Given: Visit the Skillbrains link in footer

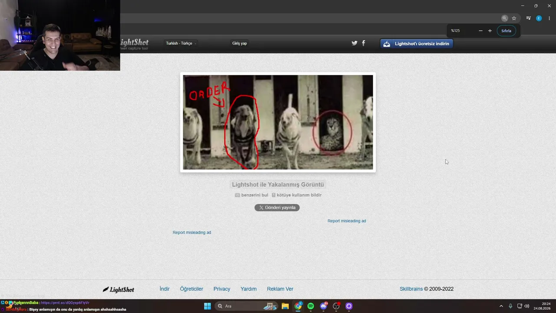Looking at the screenshot, I should click(411, 289).
